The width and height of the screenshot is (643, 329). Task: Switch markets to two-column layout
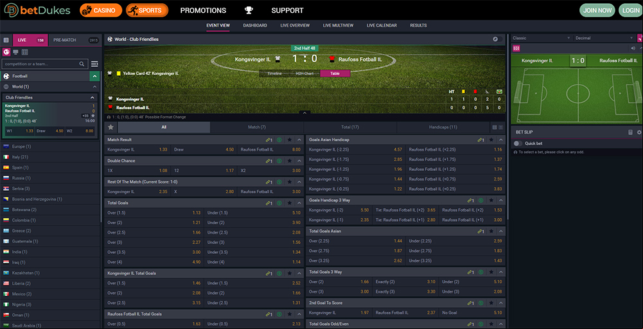pos(495,127)
